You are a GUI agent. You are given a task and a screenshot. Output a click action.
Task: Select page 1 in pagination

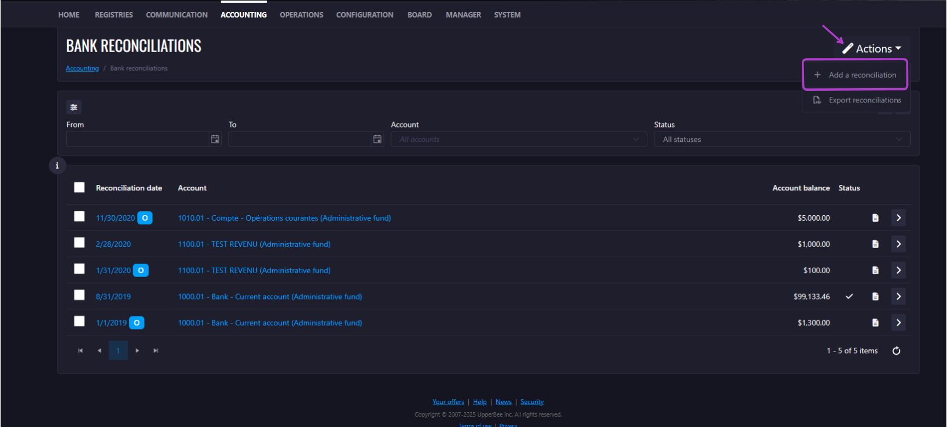coord(118,350)
